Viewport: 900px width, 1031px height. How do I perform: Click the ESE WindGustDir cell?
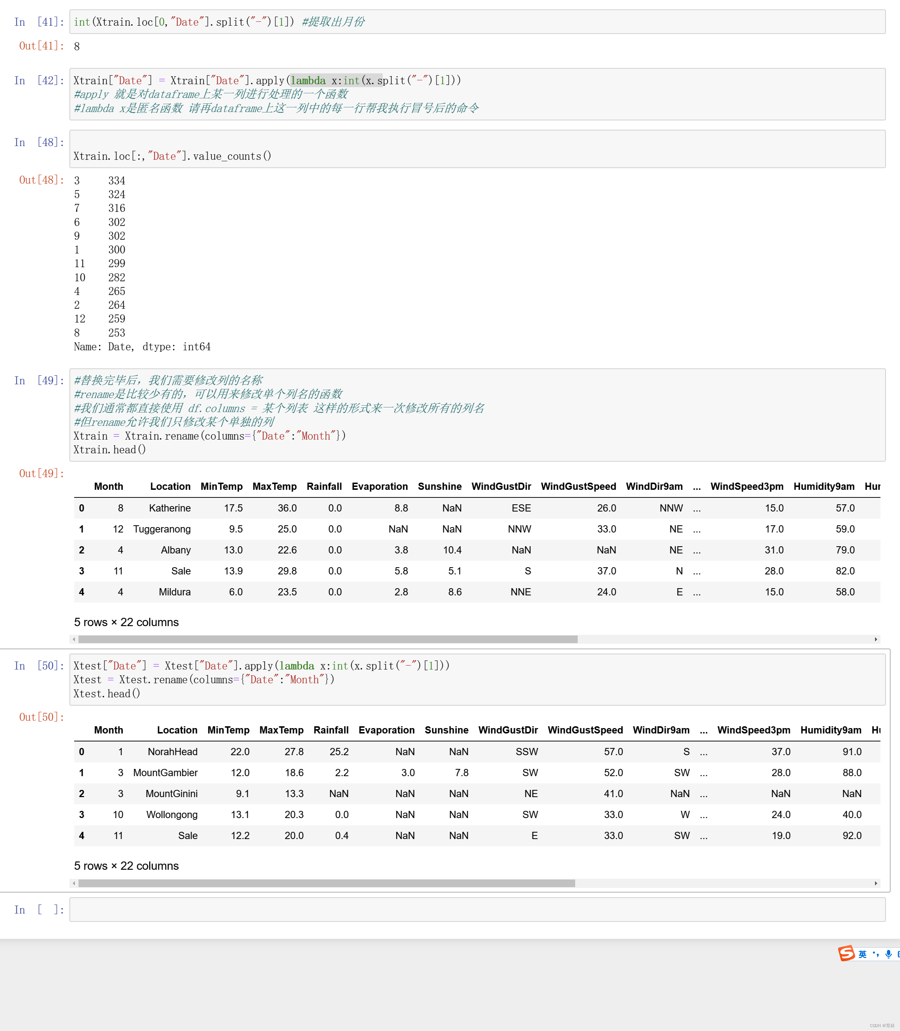521,508
